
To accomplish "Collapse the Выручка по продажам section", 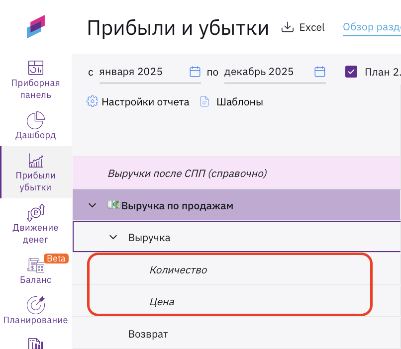I will click(92, 205).
